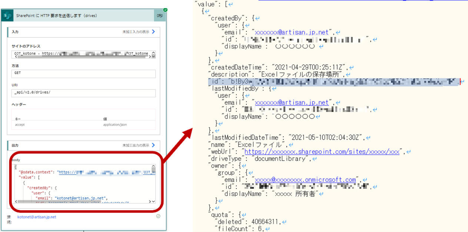Click the body label above the output box

coord(16,160)
